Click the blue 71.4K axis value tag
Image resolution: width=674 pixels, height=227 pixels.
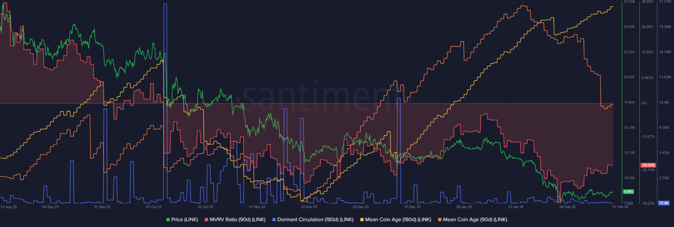pyautogui.click(x=663, y=203)
